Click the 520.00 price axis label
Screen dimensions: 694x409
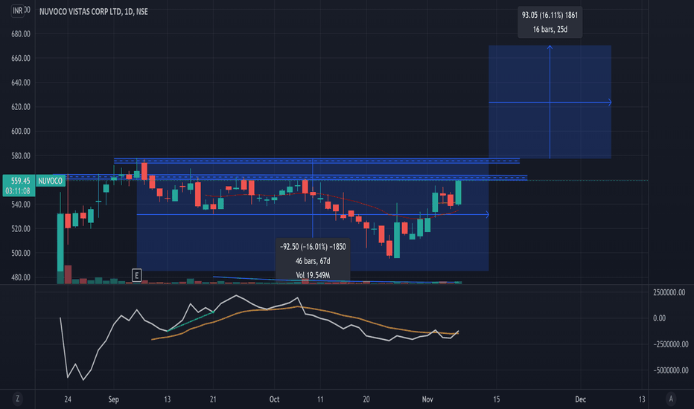pyautogui.click(x=21, y=228)
